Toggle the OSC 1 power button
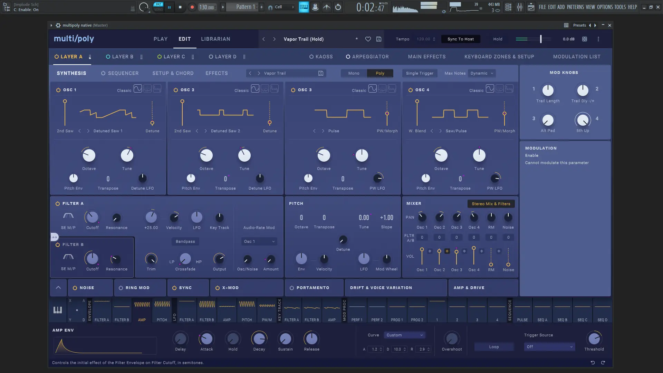 click(x=58, y=90)
